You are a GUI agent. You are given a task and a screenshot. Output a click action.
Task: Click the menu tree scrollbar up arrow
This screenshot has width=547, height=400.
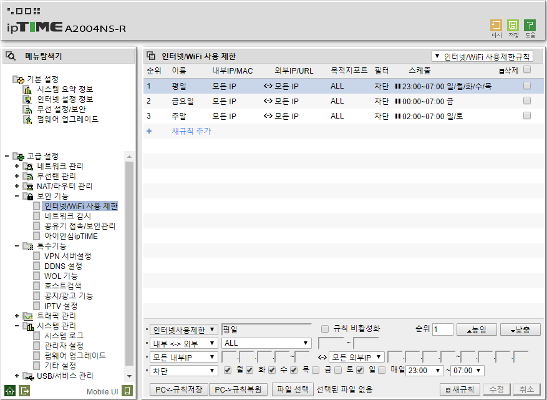point(130,157)
